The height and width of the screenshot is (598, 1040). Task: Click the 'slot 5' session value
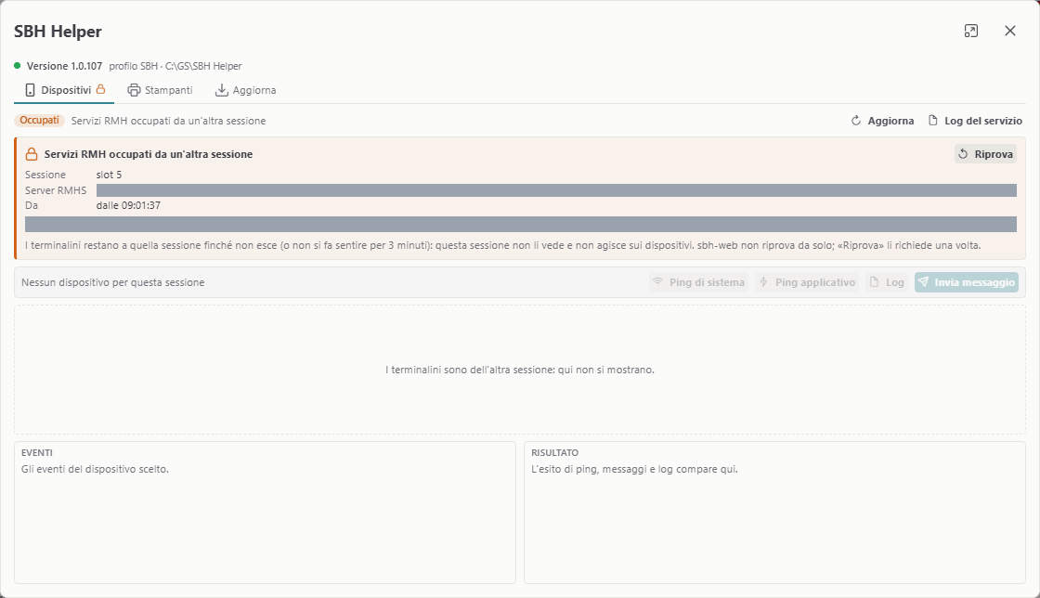pos(109,175)
